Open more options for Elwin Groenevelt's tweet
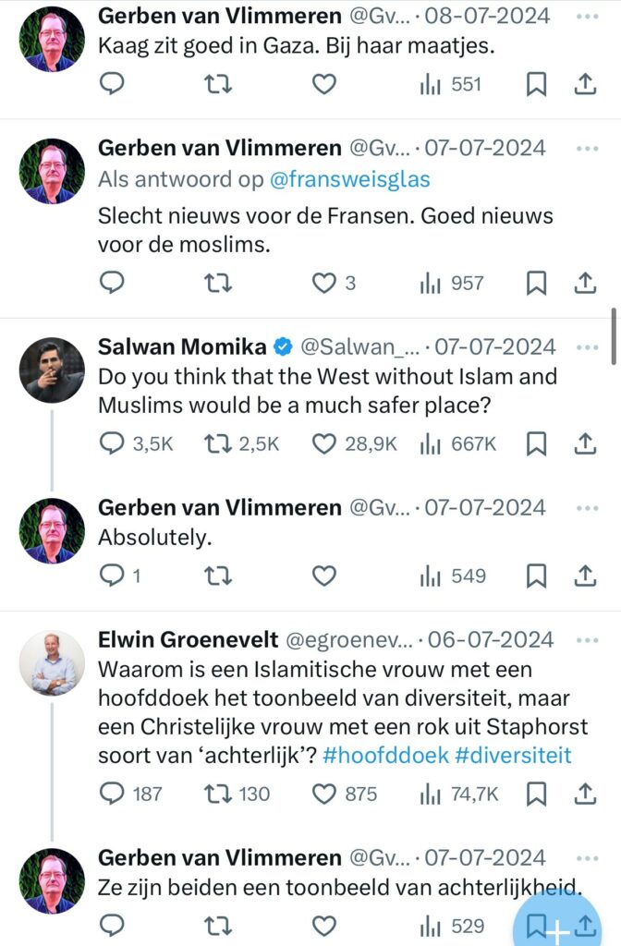This screenshot has height=946, width=621. click(x=587, y=639)
